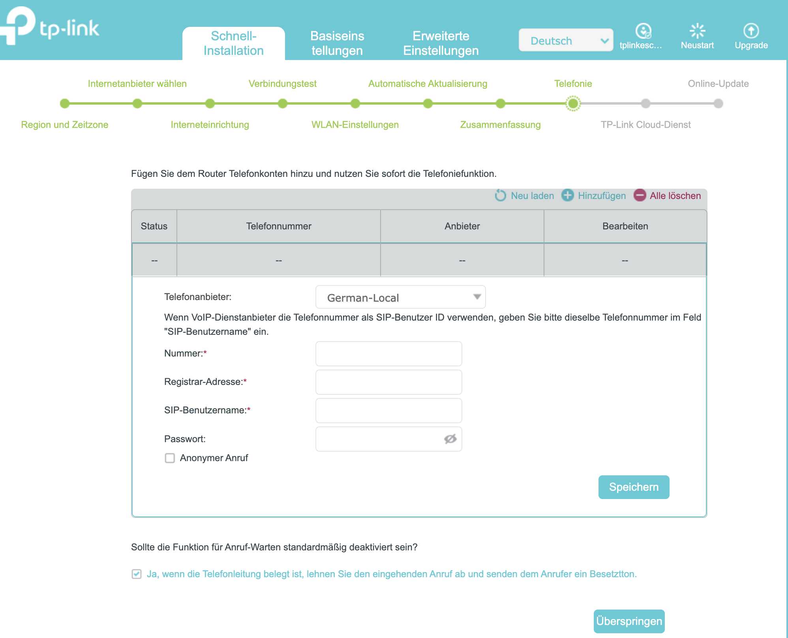
Task: Click the Neu laden refresh icon
Action: coord(500,195)
